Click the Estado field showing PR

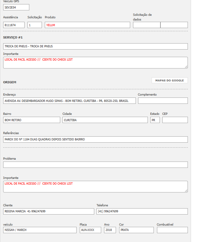point(155,120)
